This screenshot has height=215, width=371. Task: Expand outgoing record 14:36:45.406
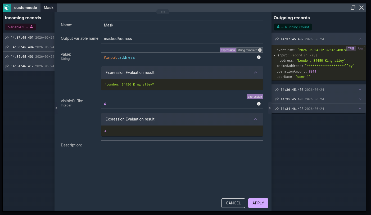[x=360, y=89]
